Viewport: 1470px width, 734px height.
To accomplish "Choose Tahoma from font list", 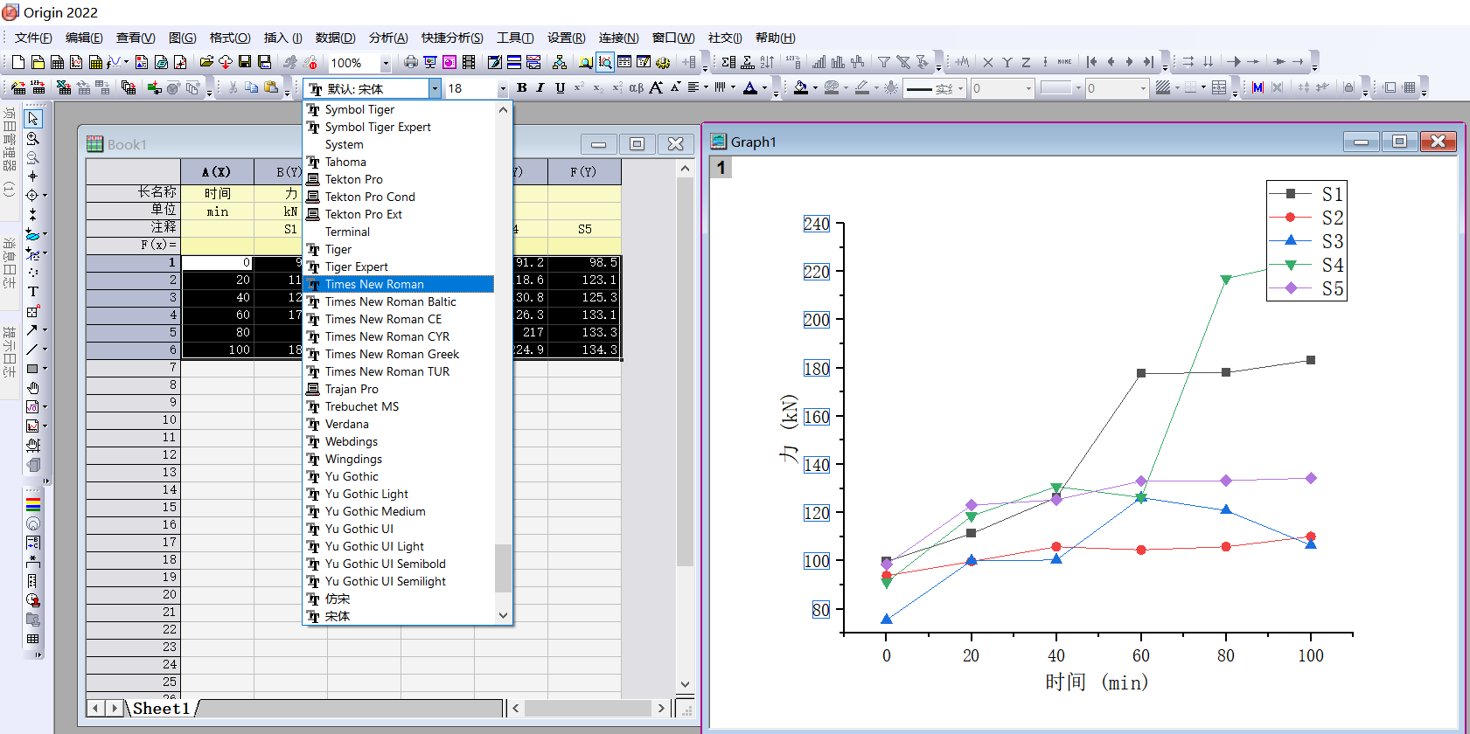I will (399, 162).
